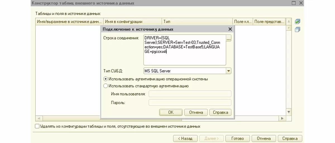This screenshot has height=143, width=335.
Task: Click the 'Готово' button
Action: pos(237,138)
